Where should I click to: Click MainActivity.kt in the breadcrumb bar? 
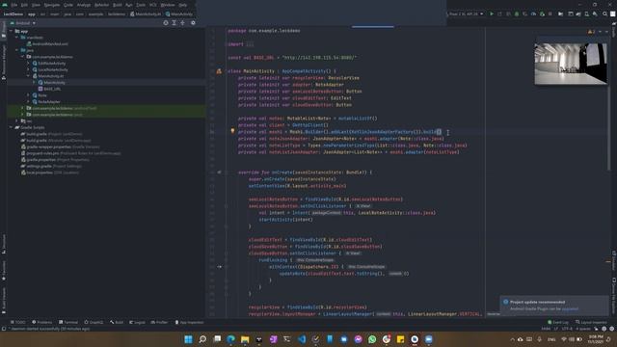click(146, 13)
